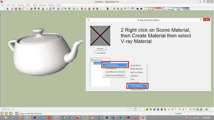
Task: Pick the Line pencil tool
Action: 12,9
